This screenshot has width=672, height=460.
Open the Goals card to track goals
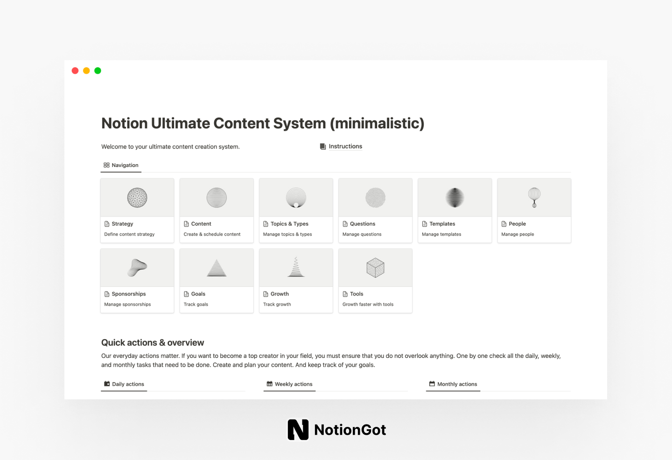tap(216, 280)
